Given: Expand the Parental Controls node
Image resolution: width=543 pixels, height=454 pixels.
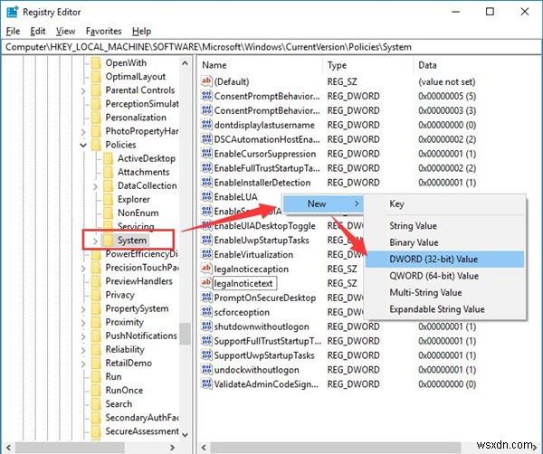Looking at the screenshot, I should point(83,91).
